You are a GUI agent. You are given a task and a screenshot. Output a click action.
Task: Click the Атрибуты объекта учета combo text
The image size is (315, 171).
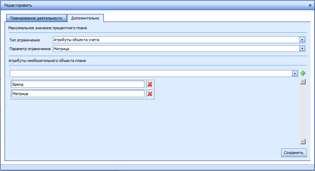point(175,40)
